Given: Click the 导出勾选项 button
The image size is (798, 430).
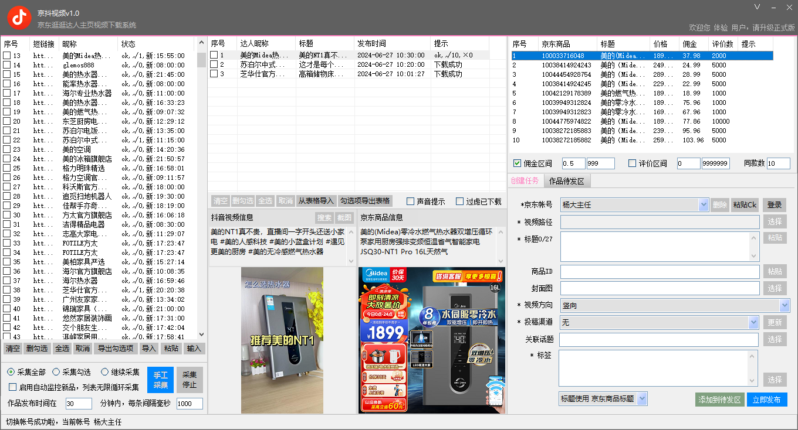Looking at the screenshot, I should click(116, 349).
